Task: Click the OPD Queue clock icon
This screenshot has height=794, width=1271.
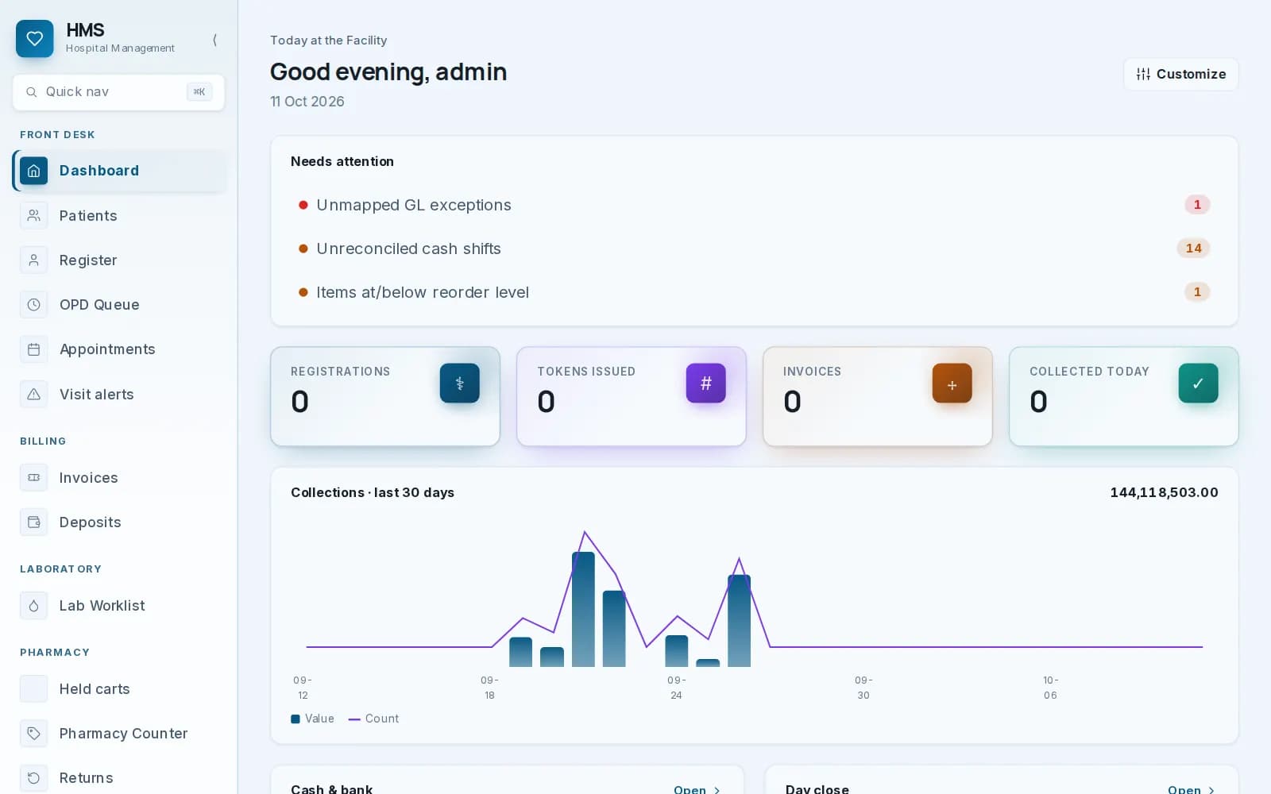Action: pyautogui.click(x=33, y=304)
